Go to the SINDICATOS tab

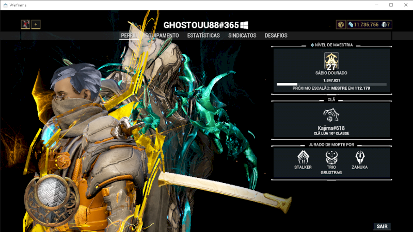[242, 36]
